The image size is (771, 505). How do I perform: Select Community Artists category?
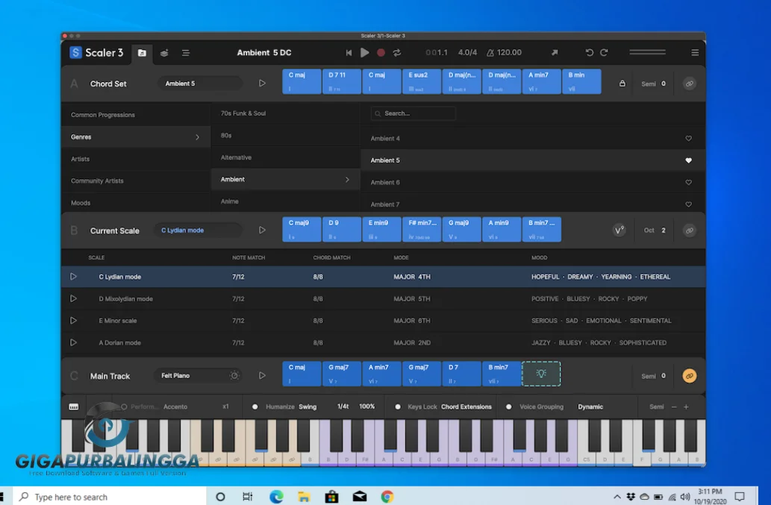[136, 181]
